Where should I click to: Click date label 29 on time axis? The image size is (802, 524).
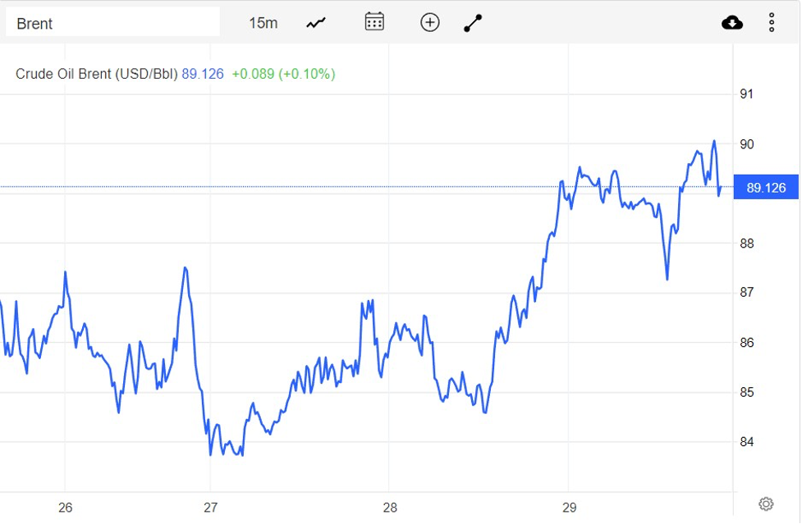570,507
